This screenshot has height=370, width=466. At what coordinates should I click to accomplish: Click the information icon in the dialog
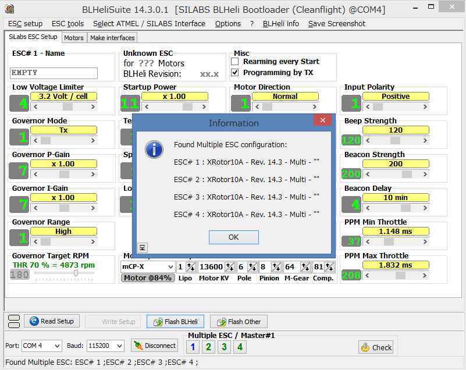click(x=154, y=150)
